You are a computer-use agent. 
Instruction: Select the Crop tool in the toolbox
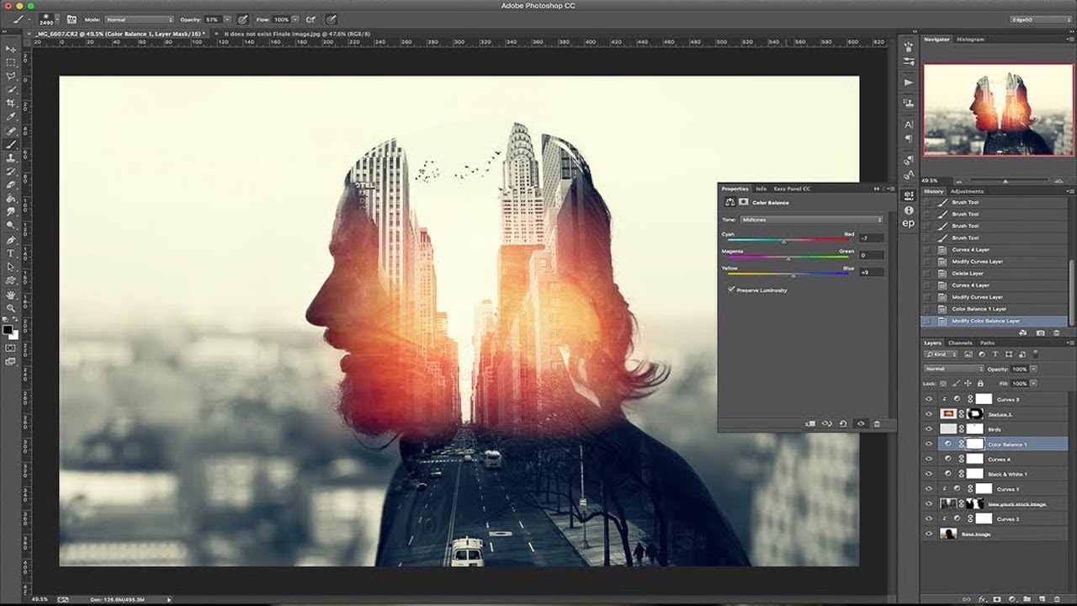pyautogui.click(x=11, y=103)
